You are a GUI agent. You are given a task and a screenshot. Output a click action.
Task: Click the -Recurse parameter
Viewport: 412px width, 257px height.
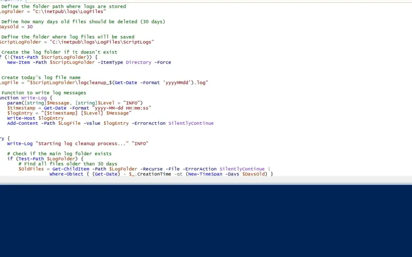click(x=151, y=169)
